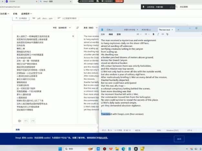Click the 'Translated with DeepL.com' line in Notepad
The image size is (202, 151).
coord(122,114)
